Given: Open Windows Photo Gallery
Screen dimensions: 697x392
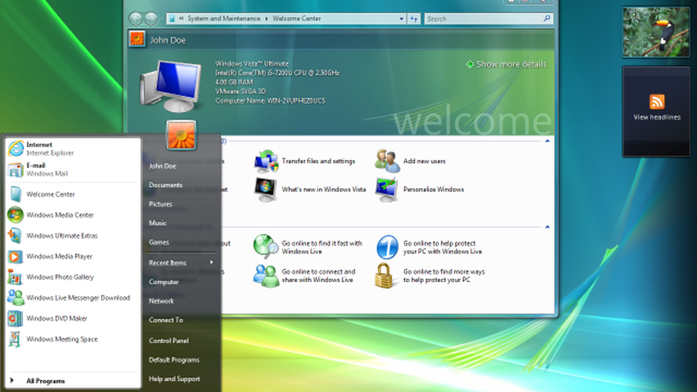Looking at the screenshot, I should pyautogui.click(x=60, y=277).
